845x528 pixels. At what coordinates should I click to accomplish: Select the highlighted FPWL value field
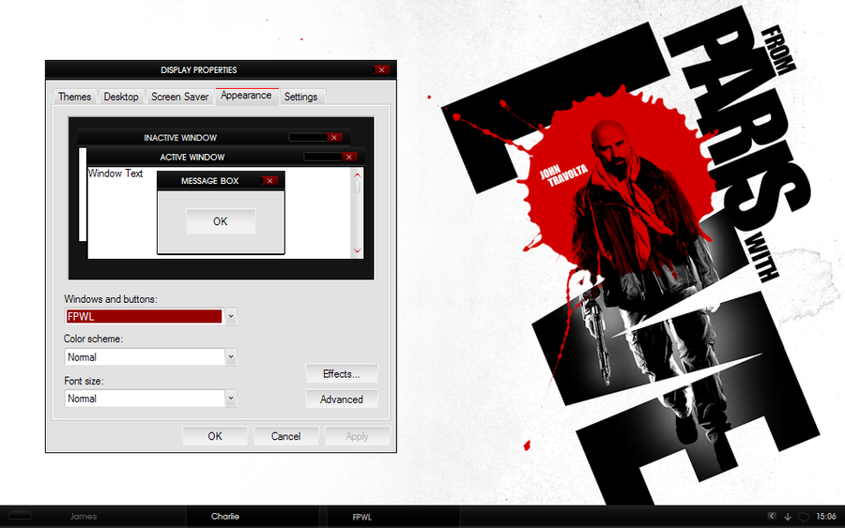tap(144, 316)
